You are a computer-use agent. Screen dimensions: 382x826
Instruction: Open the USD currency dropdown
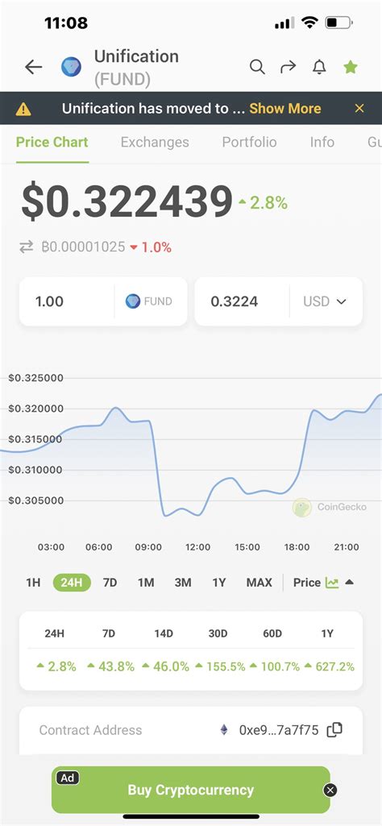tap(325, 301)
